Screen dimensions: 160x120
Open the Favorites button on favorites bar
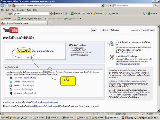click(6, 19)
